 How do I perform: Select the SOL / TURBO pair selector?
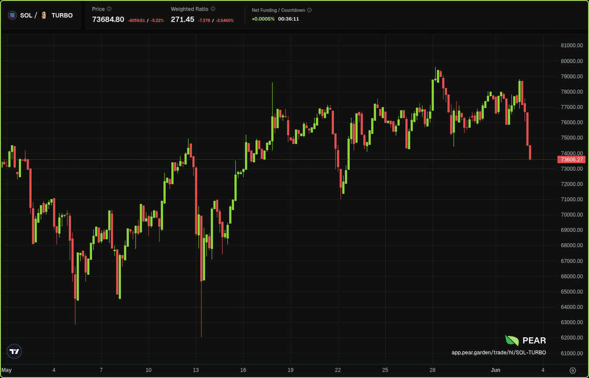coord(41,15)
